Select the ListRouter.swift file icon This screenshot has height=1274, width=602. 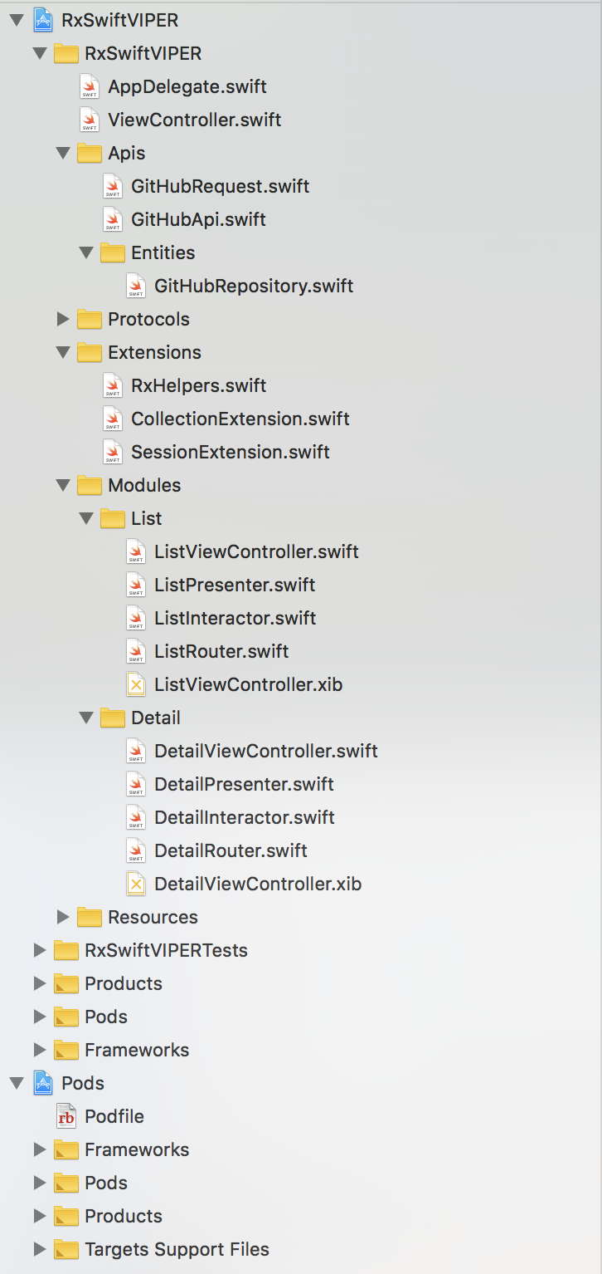[136, 651]
